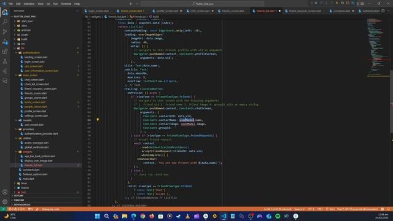Open the Extensions view
The height and width of the screenshot is (221, 393).
pyautogui.click(x=5, y=52)
